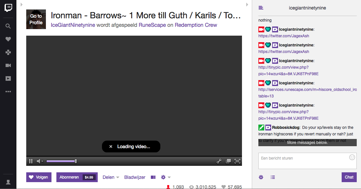
Task: Open the RuneScape game link
Action: pos(152,25)
